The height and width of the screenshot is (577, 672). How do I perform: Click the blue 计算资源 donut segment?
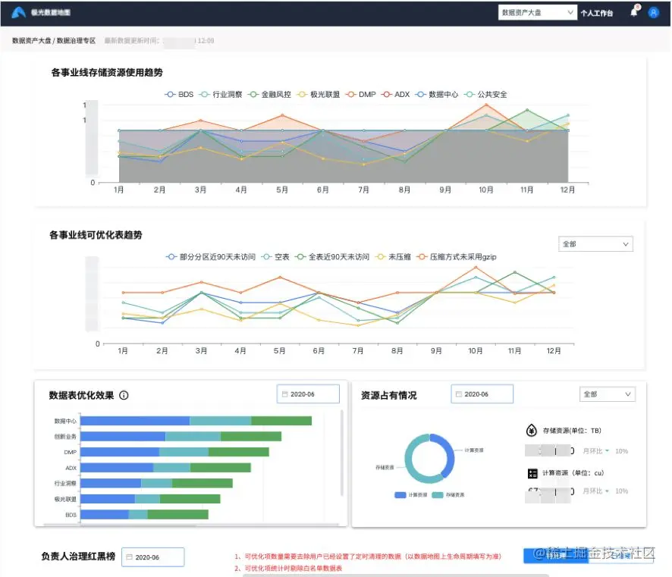point(450,454)
